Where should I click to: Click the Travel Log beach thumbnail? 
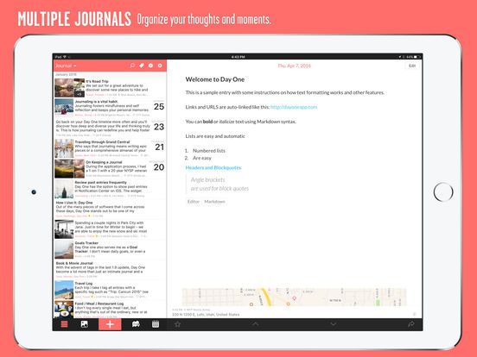click(64, 290)
